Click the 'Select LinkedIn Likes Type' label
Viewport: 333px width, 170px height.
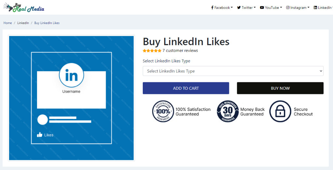tap(166, 61)
